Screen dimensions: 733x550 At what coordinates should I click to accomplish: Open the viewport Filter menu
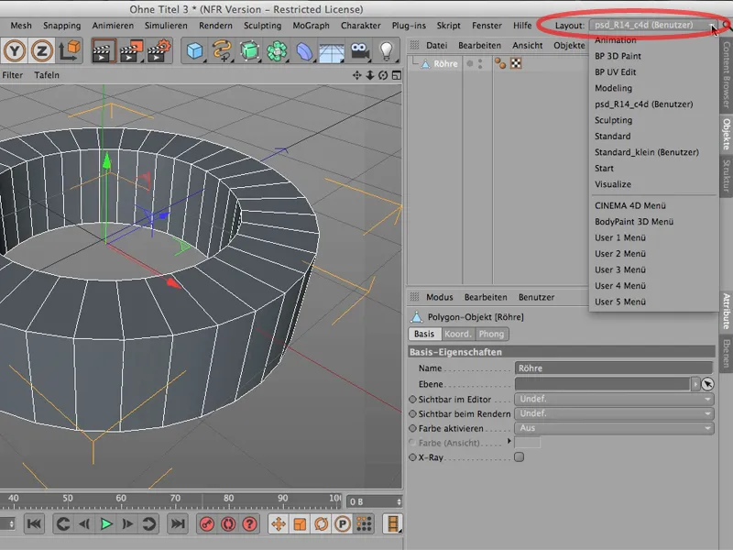(12, 75)
